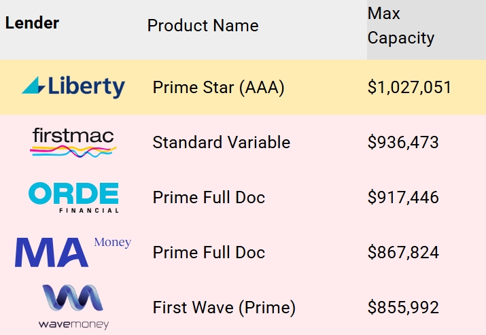Screen dimensions: 486x335
Task: Open the MA Money logo
Action: 73,252
